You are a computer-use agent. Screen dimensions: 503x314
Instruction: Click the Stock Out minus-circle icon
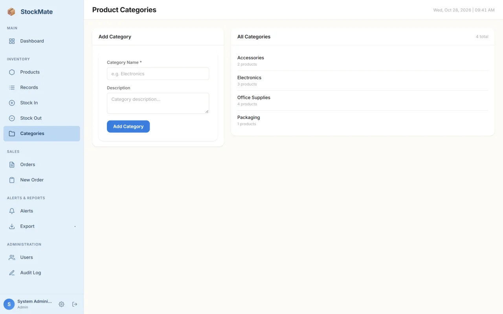(12, 118)
